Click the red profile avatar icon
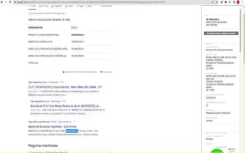245x153 pixels. [238, 2]
